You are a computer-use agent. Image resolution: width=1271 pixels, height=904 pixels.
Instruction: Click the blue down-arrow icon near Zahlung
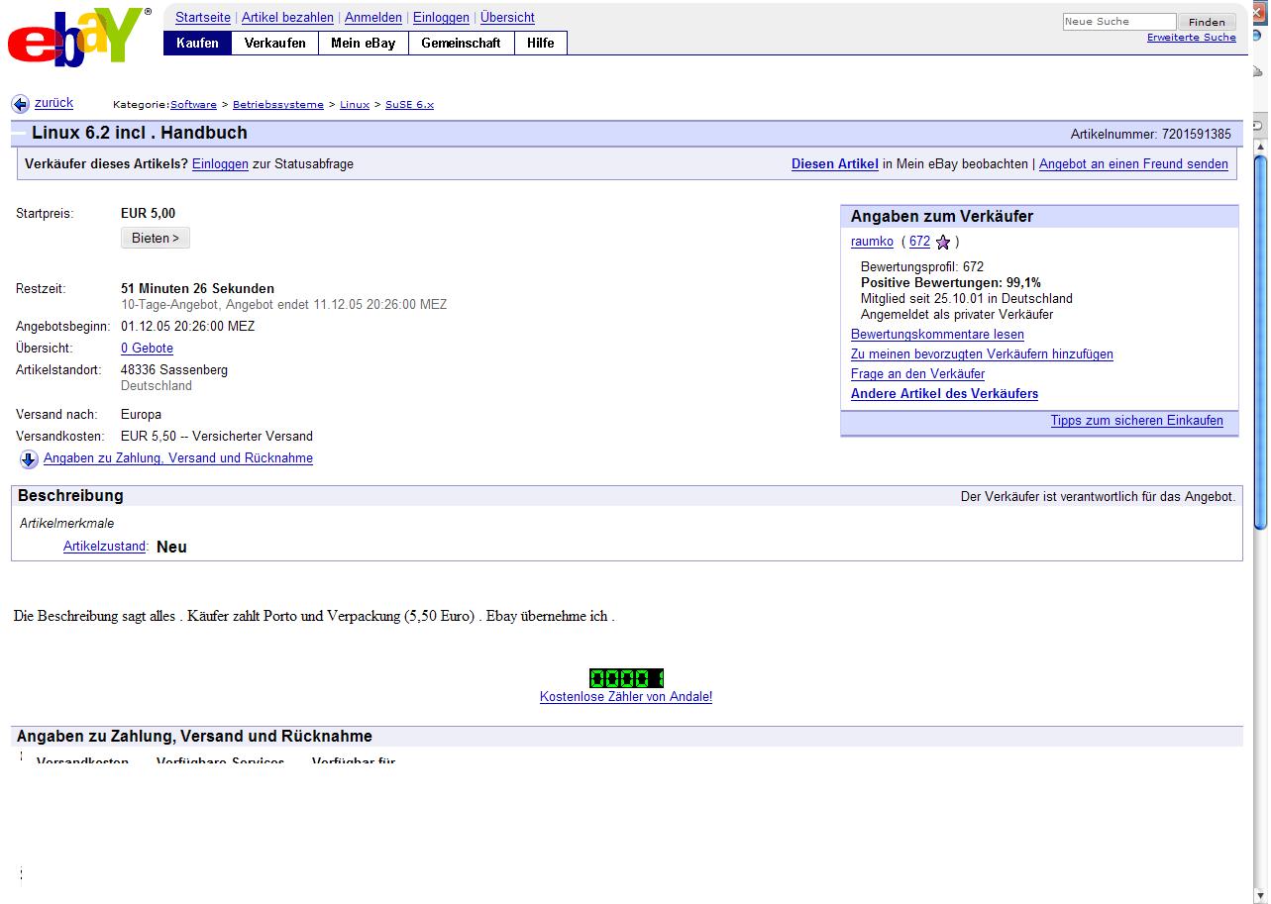[29, 459]
